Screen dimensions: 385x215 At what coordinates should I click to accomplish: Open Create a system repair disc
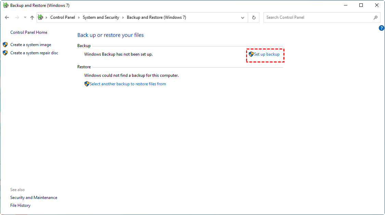pos(34,53)
